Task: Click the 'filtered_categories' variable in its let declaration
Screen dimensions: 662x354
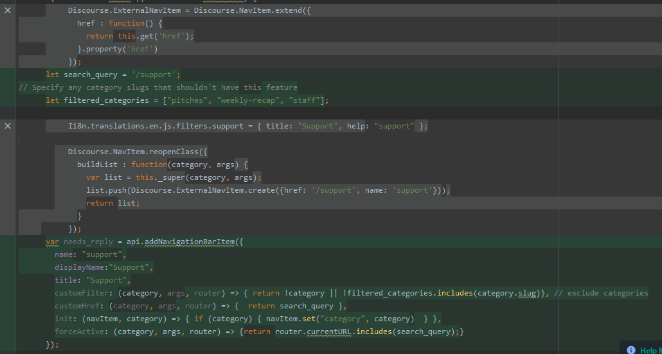Action: 107,100
